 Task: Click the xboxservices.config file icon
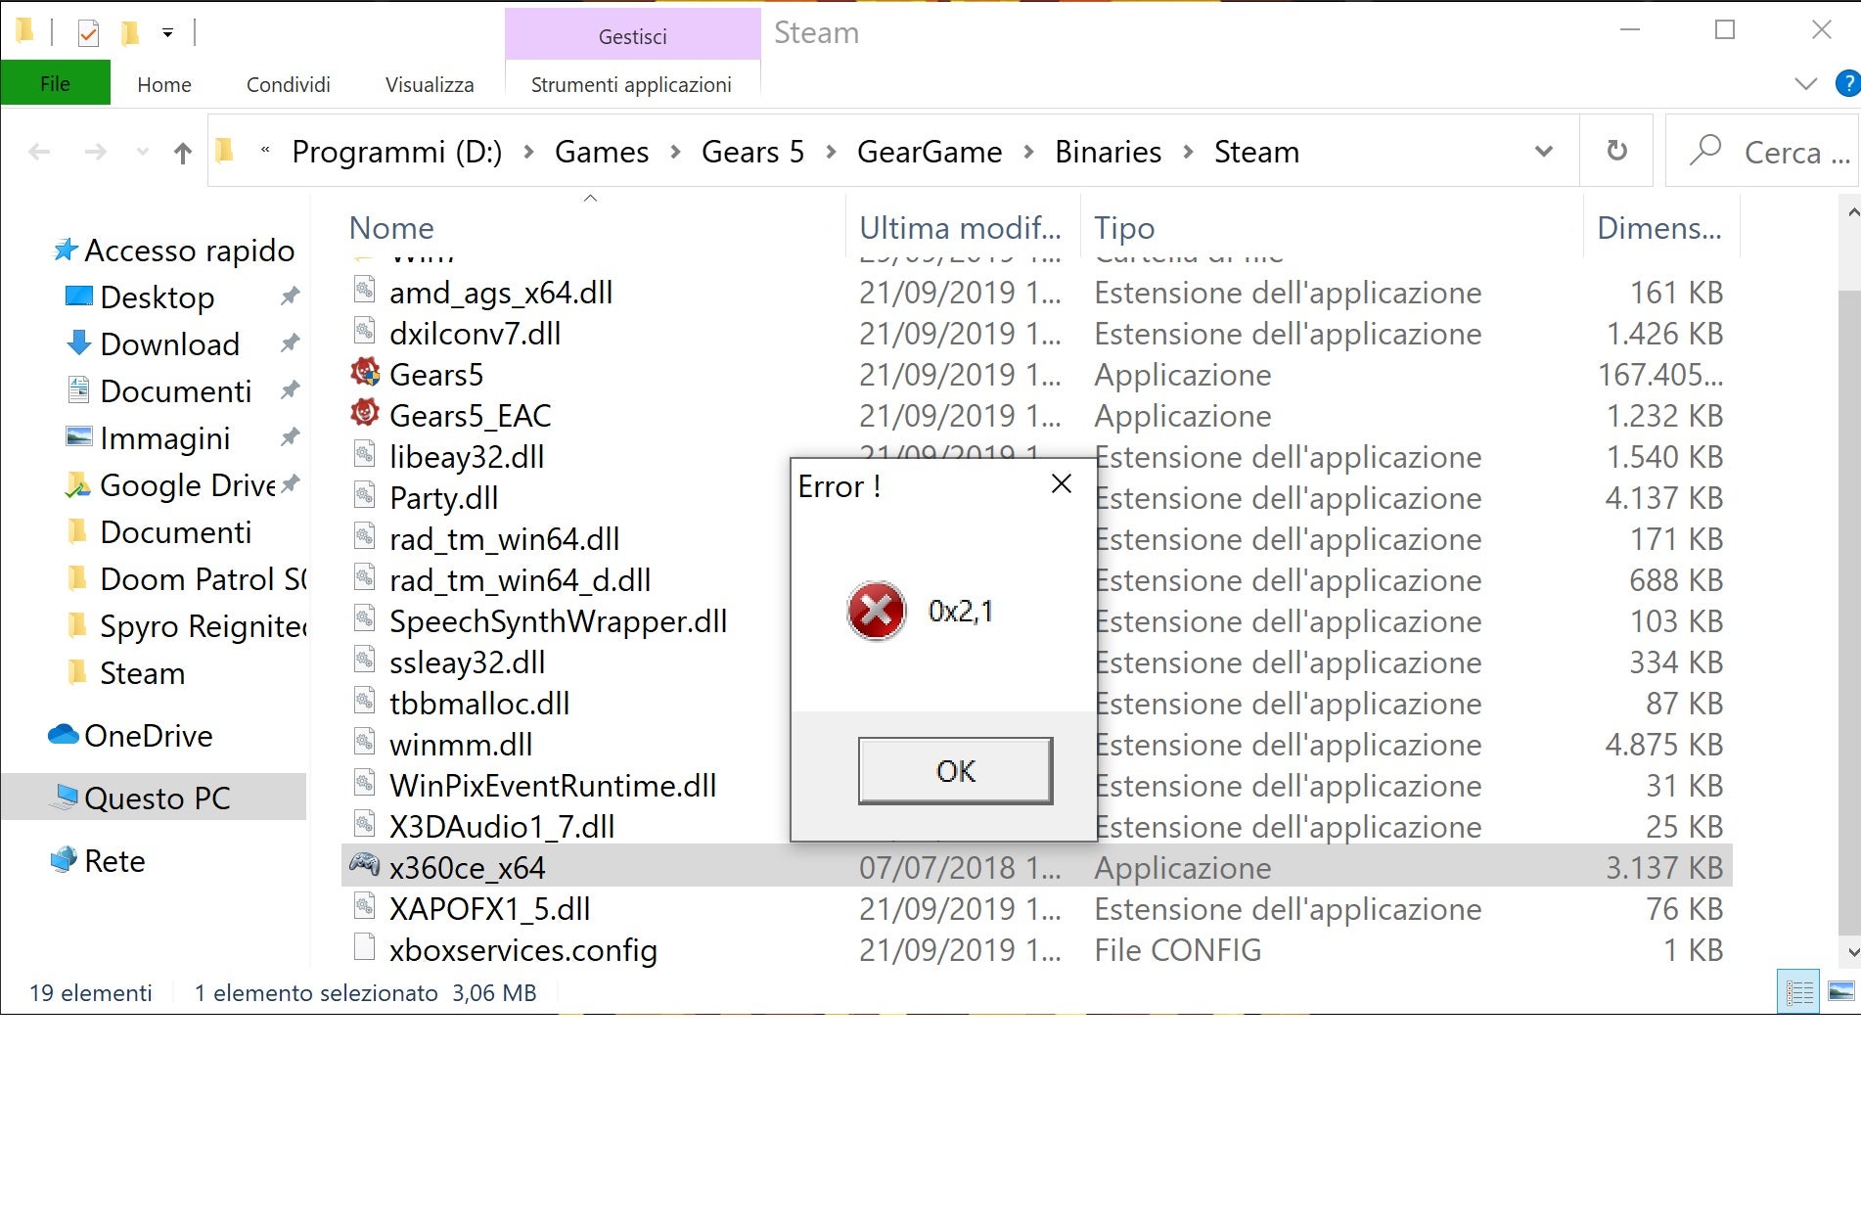[364, 948]
